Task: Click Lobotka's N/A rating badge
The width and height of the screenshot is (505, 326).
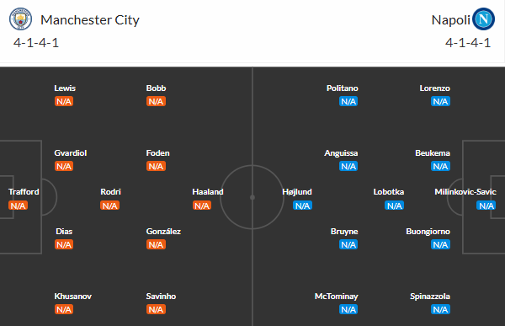Action: pyautogui.click(x=394, y=206)
